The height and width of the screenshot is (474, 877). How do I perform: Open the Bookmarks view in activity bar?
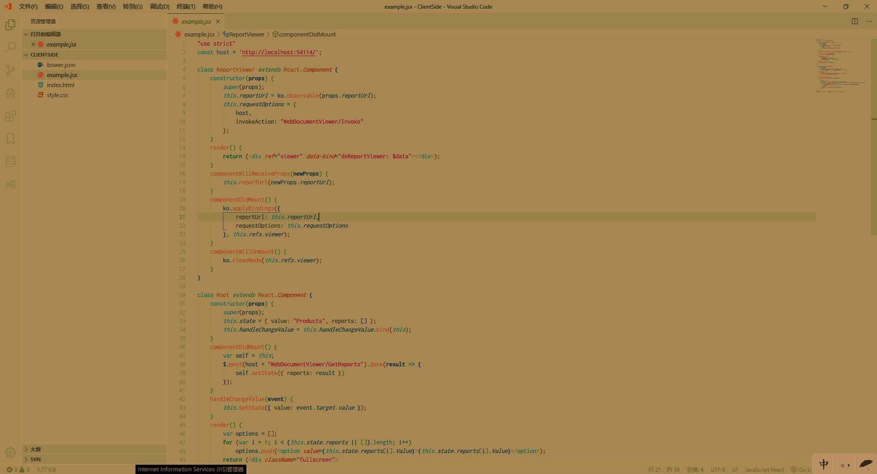tap(10, 139)
